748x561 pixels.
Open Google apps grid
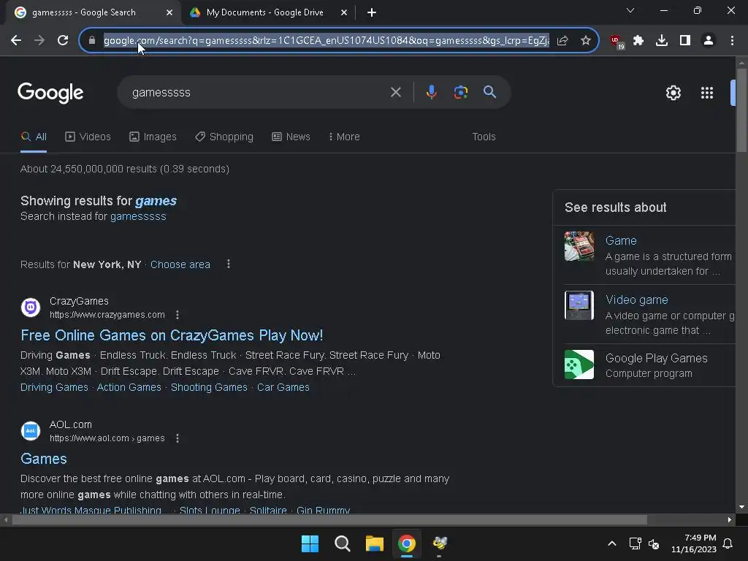coord(707,93)
